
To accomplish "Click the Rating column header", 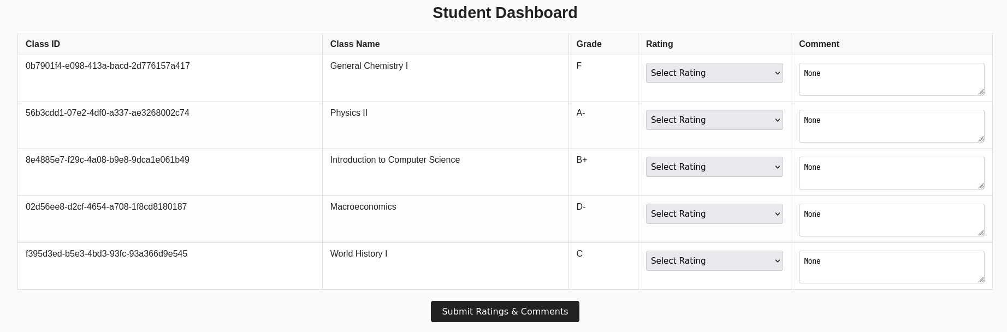I will [x=659, y=44].
